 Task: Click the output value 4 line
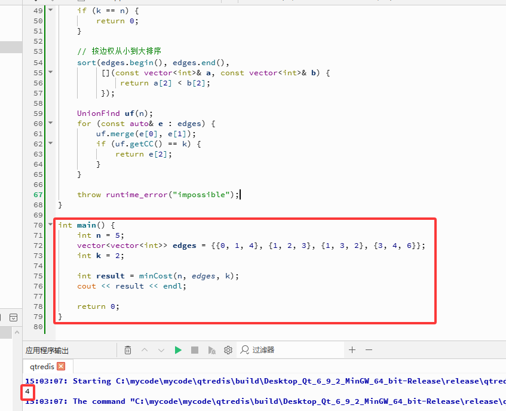[x=27, y=391]
